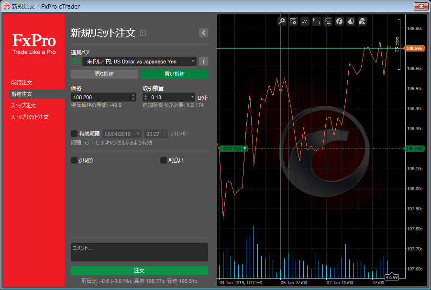Click the UTC+0 label beside expiry time
Viewport: 431px width, 290px height.
pyautogui.click(x=178, y=134)
